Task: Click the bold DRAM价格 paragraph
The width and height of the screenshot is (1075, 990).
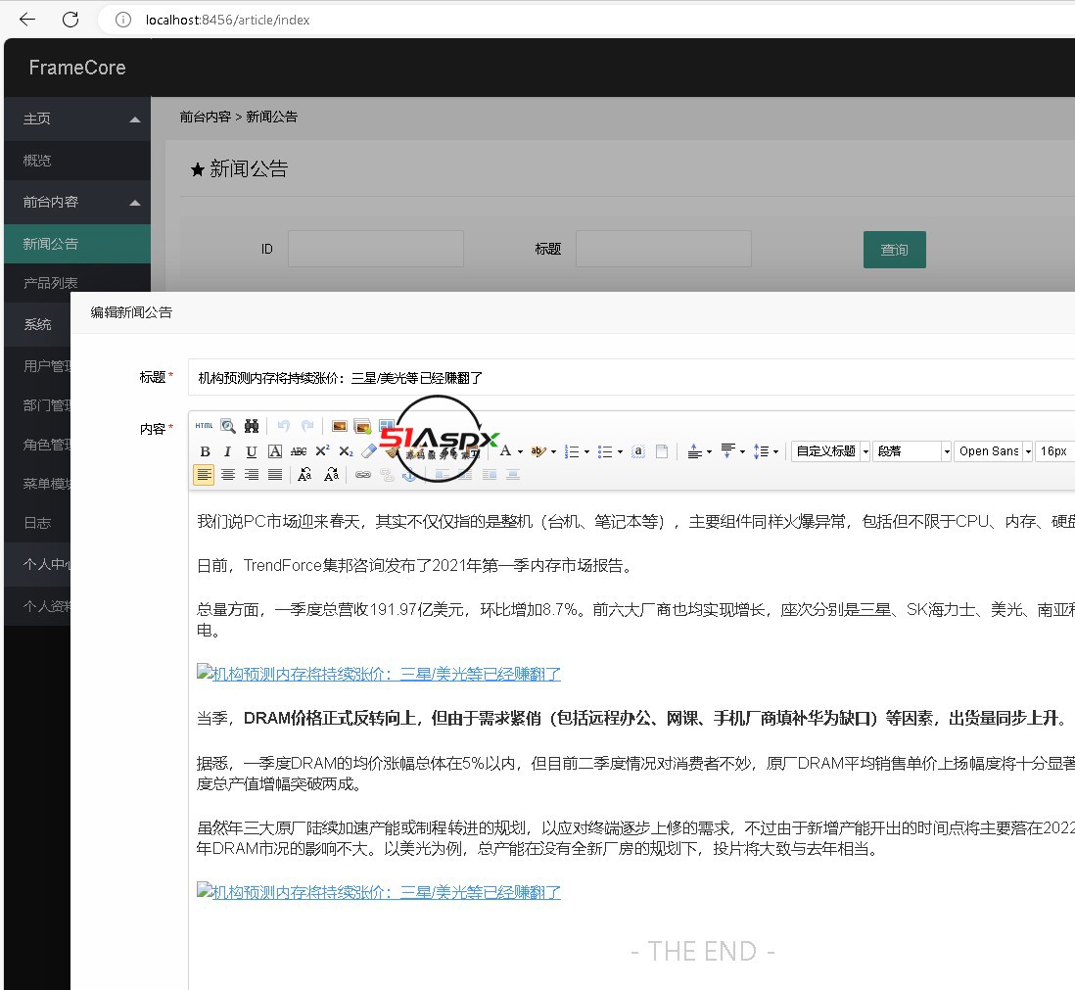Action: 631,718
